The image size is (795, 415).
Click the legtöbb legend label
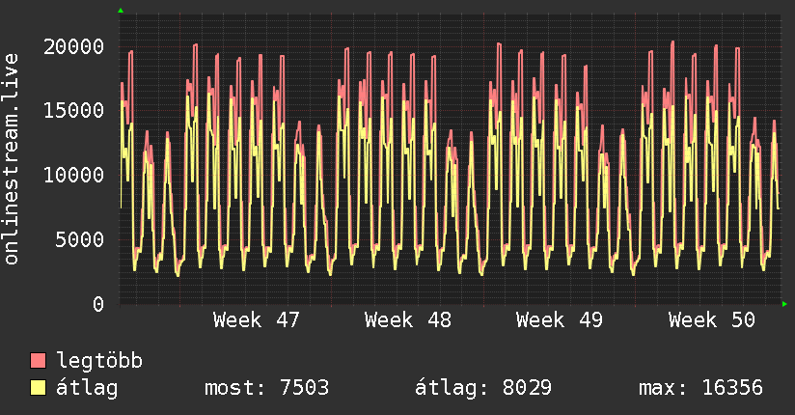click(x=99, y=361)
